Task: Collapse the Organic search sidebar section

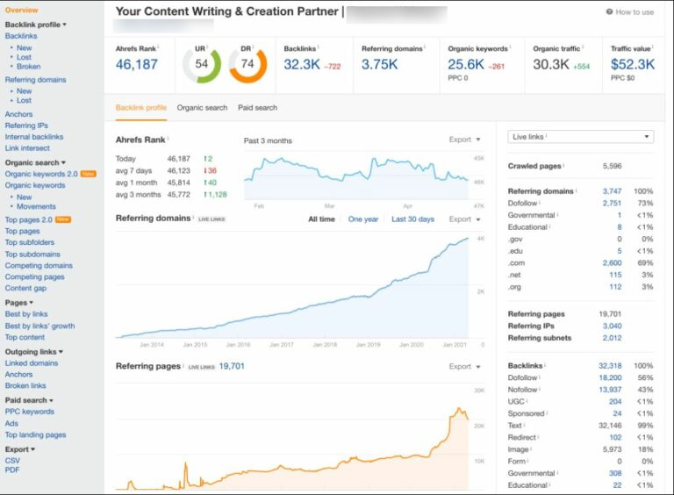Action: [x=35, y=163]
